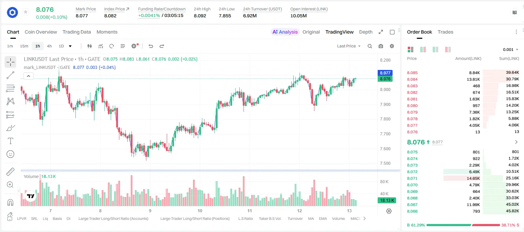The image size is (524, 232).
Task: Open the emoji sticker tool
Action: point(10,154)
